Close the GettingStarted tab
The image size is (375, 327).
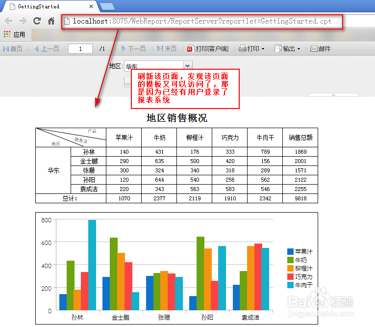[91, 6]
